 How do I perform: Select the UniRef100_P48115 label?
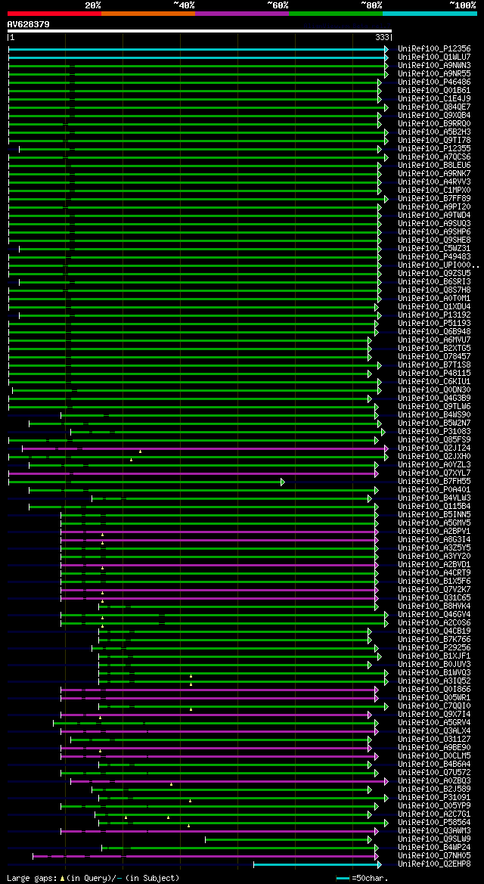(434, 374)
